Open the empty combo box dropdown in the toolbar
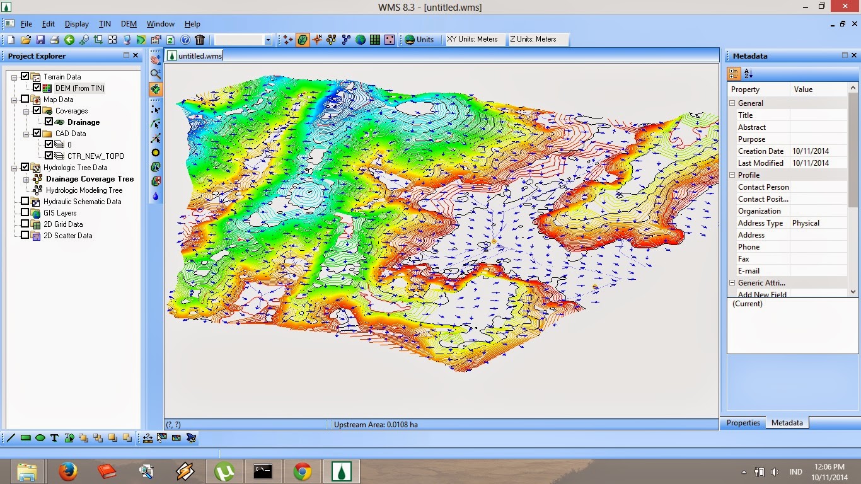Image resolution: width=861 pixels, height=484 pixels. 268,39
